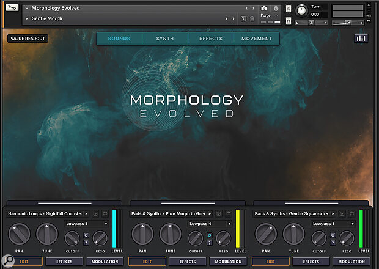The image size is (379, 269).
Task: Load the next sound for Pure Morph layer
Action: 210,213
